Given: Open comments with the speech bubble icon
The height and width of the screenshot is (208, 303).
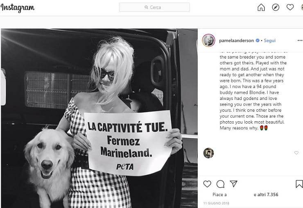Looking at the screenshot, I should (220, 184).
